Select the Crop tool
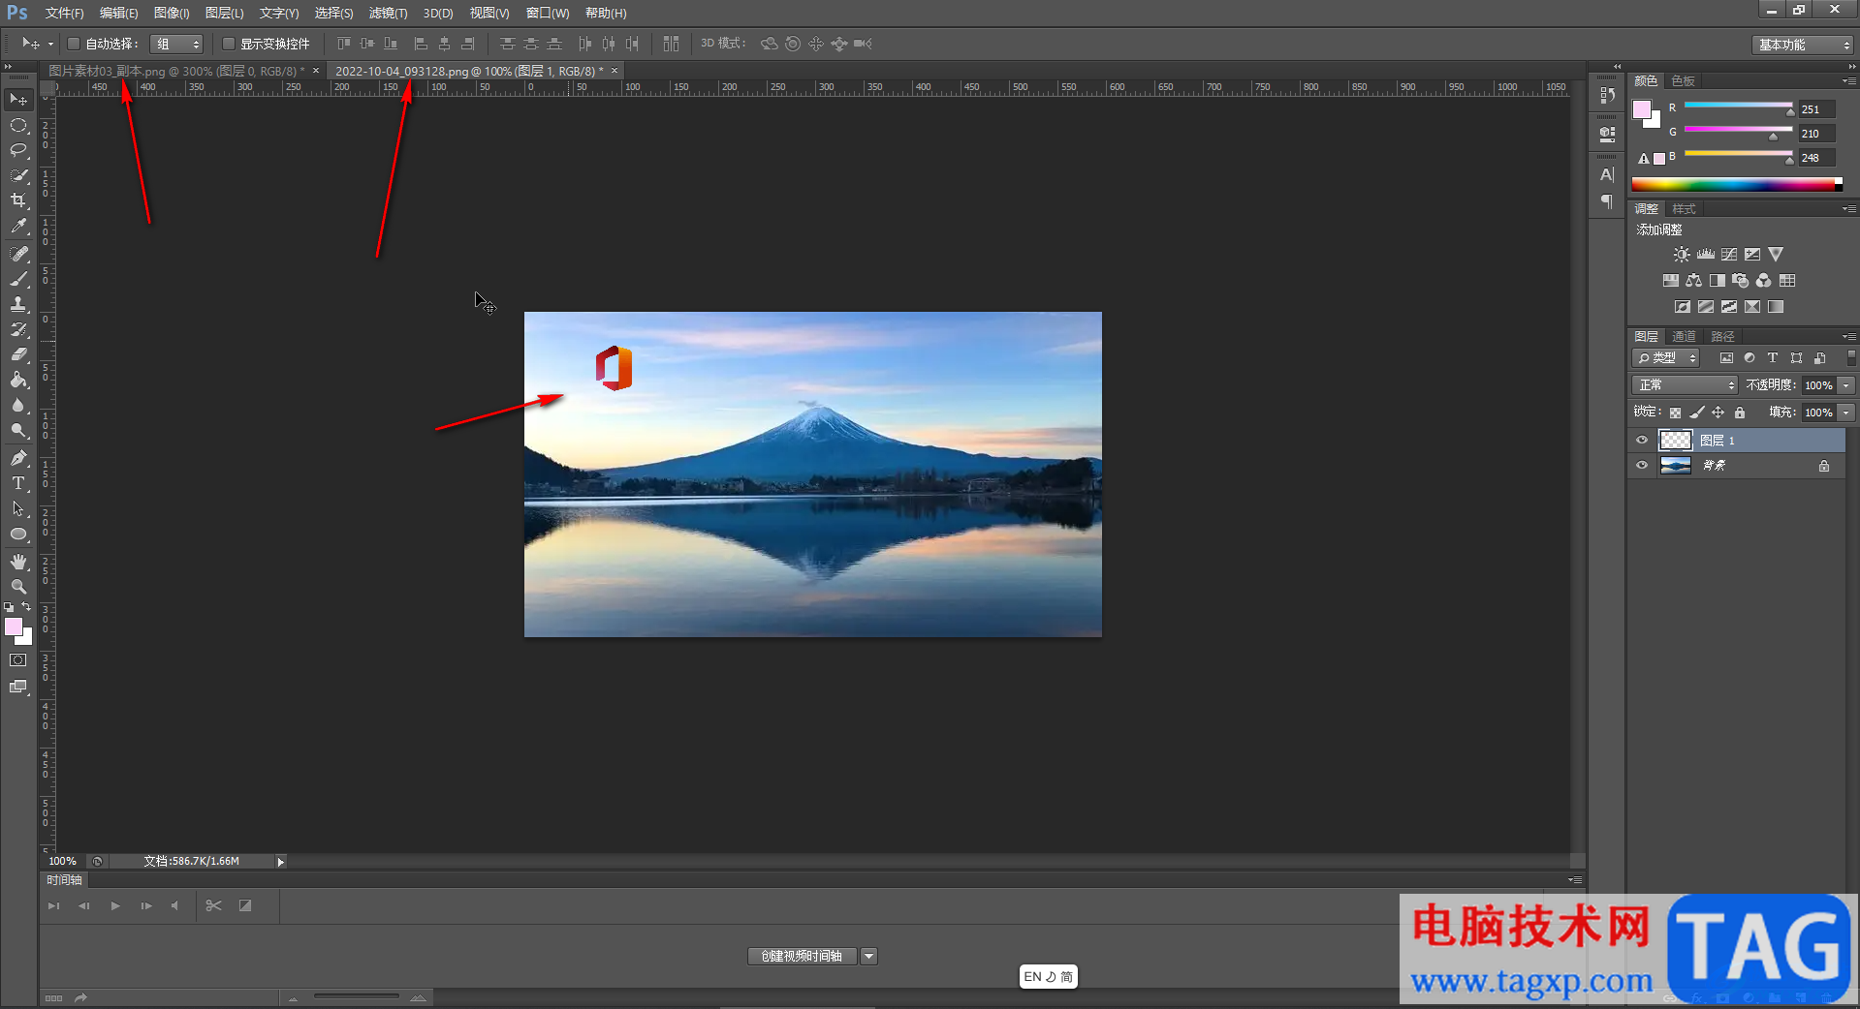 18,200
